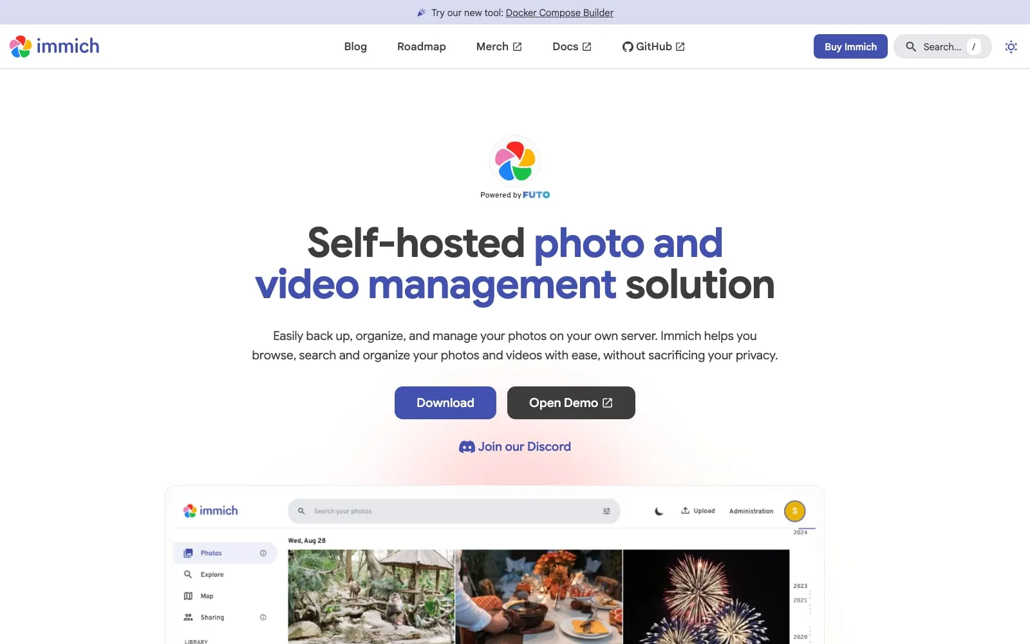Open the Docker Compose Builder link
Image resolution: width=1030 pixels, height=644 pixels.
(559, 12)
